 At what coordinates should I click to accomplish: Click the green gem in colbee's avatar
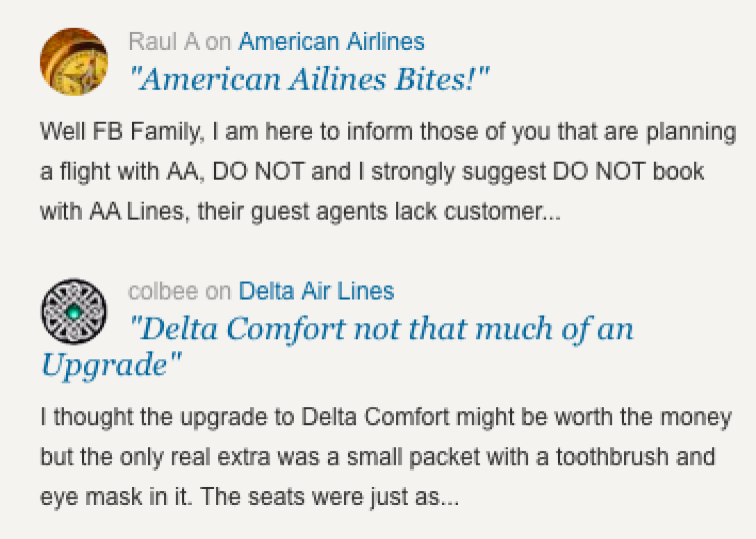point(73,312)
